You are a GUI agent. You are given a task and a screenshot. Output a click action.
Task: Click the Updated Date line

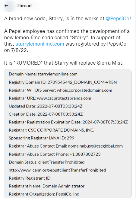coord(46,106)
